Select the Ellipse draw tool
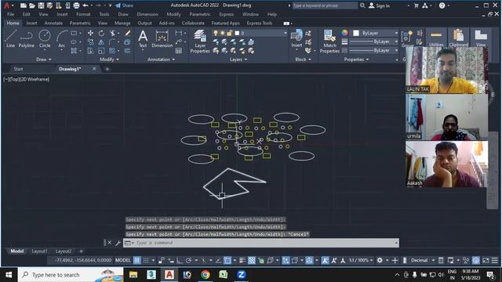This screenshot has height=282, width=502. pos(74,42)
